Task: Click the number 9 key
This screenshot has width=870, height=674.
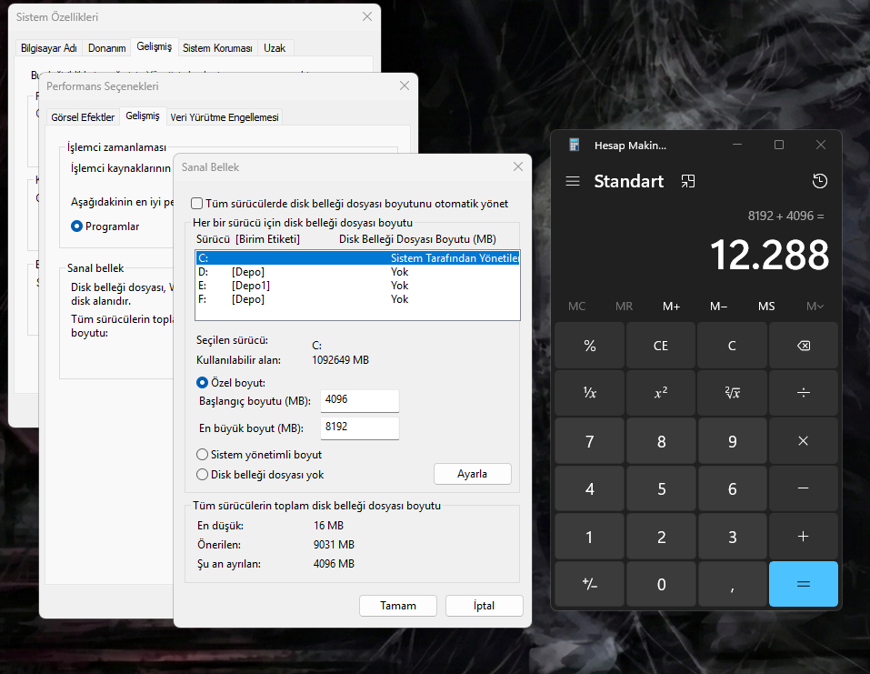Action: 732,441
